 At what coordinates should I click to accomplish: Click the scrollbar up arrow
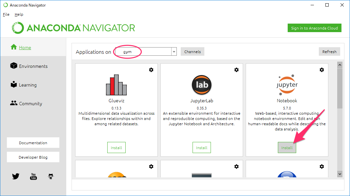click(340, 65)
